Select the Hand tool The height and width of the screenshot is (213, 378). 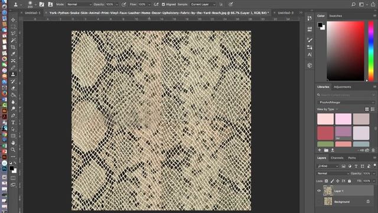(x=13, y=143)
